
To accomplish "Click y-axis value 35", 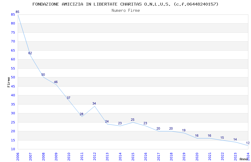I will pyautogui.click(x=13, y=104).
